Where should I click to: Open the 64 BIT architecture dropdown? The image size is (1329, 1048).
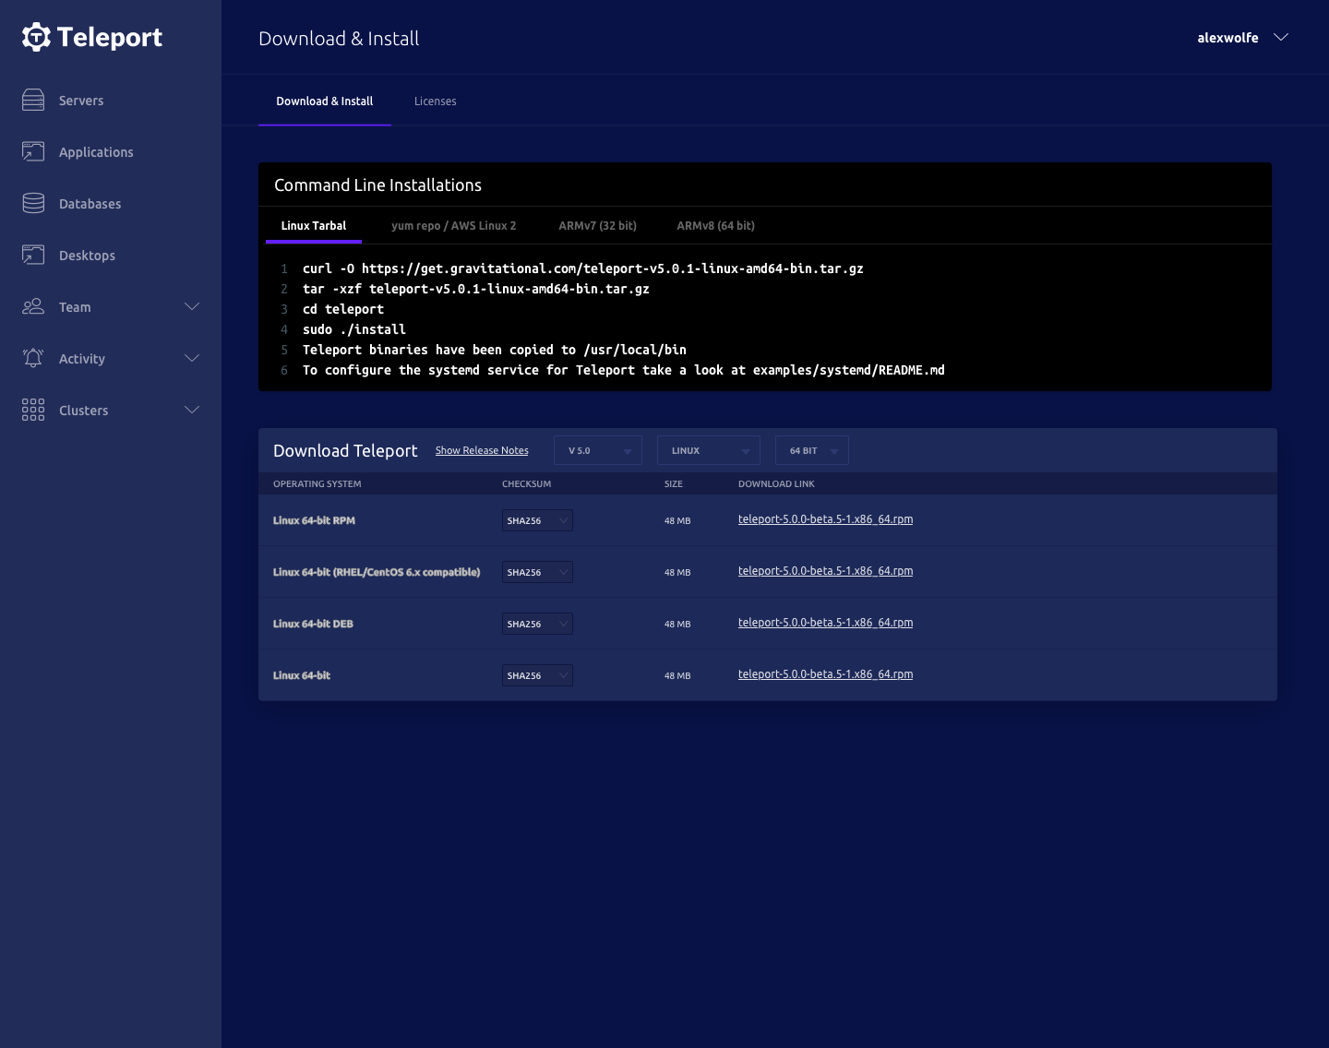(811, 450)
